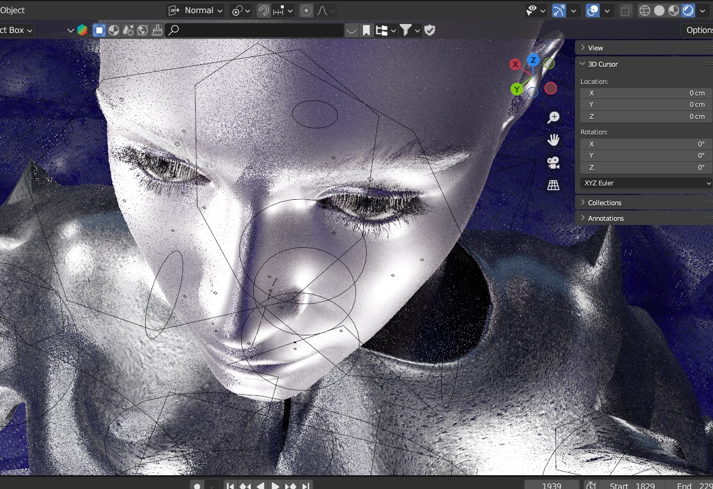The width and height of the screenshot is (713, 489).
Task: Toggle viewport gizmos display
Action: 559,10
